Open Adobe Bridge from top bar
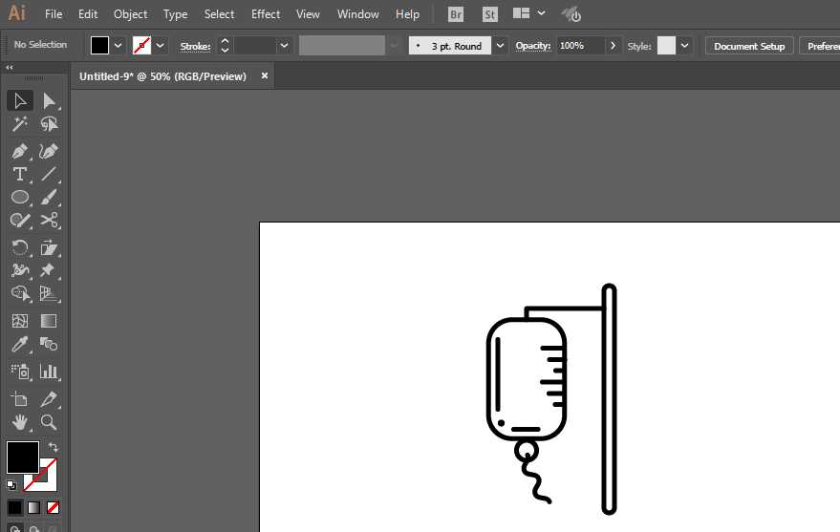Screen dimensions: 840x532 pyautogui.click(x=456, y=14)
